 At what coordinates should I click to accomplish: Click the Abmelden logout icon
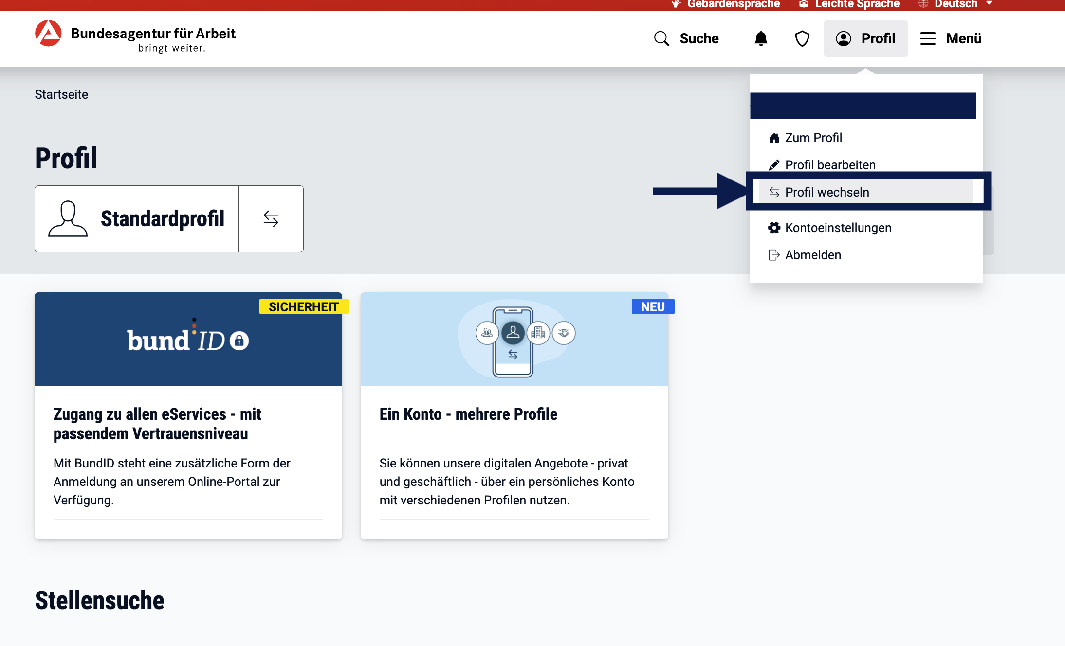click(774, 255)
